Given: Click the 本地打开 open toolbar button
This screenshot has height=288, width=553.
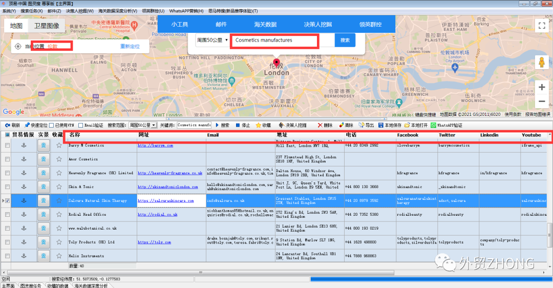Looking at the screenshot, I should (416, 125).
